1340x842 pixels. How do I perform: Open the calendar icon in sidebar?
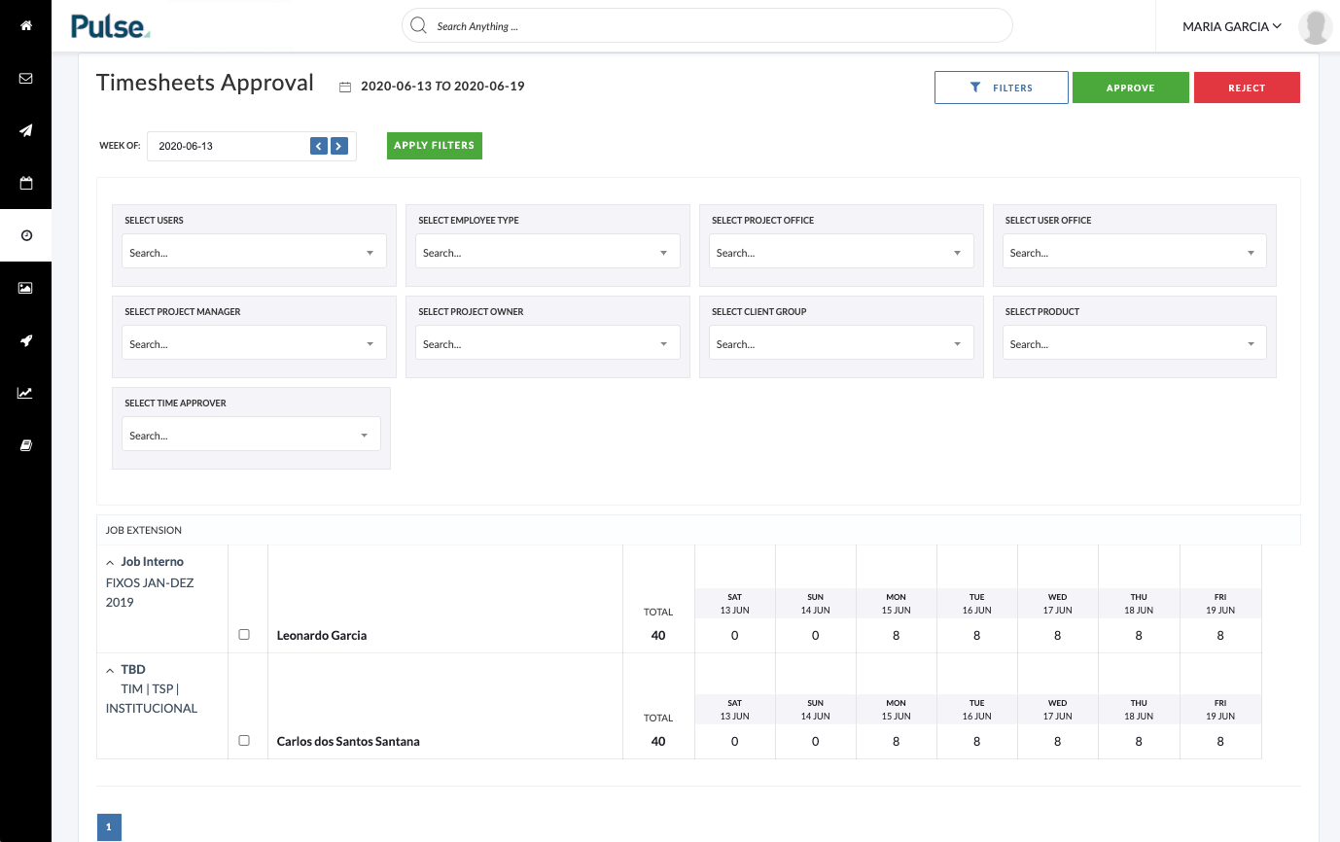25,183
